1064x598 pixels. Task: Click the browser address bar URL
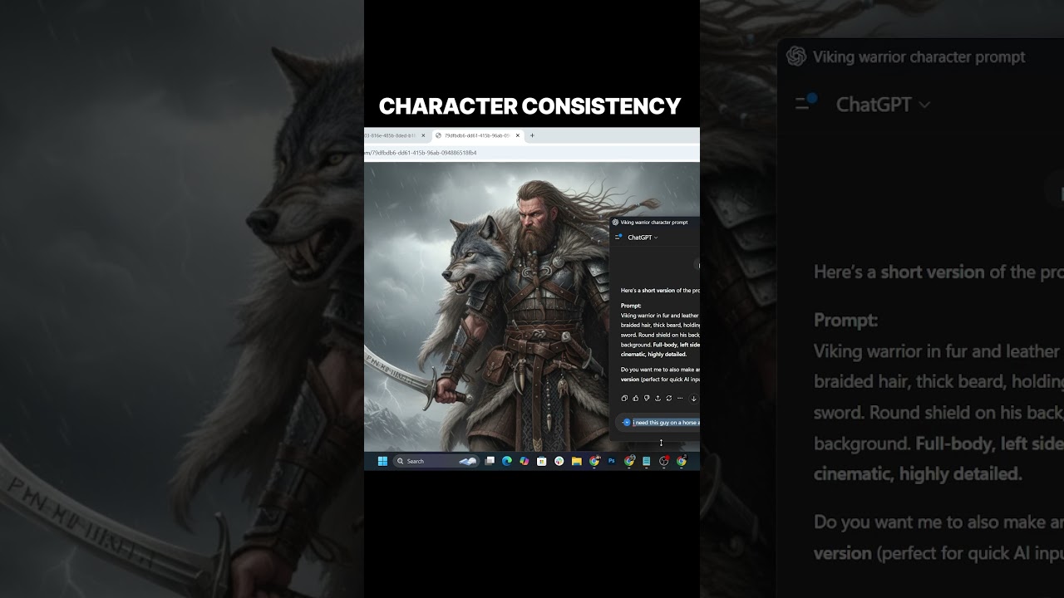click(x=421, y=153)
